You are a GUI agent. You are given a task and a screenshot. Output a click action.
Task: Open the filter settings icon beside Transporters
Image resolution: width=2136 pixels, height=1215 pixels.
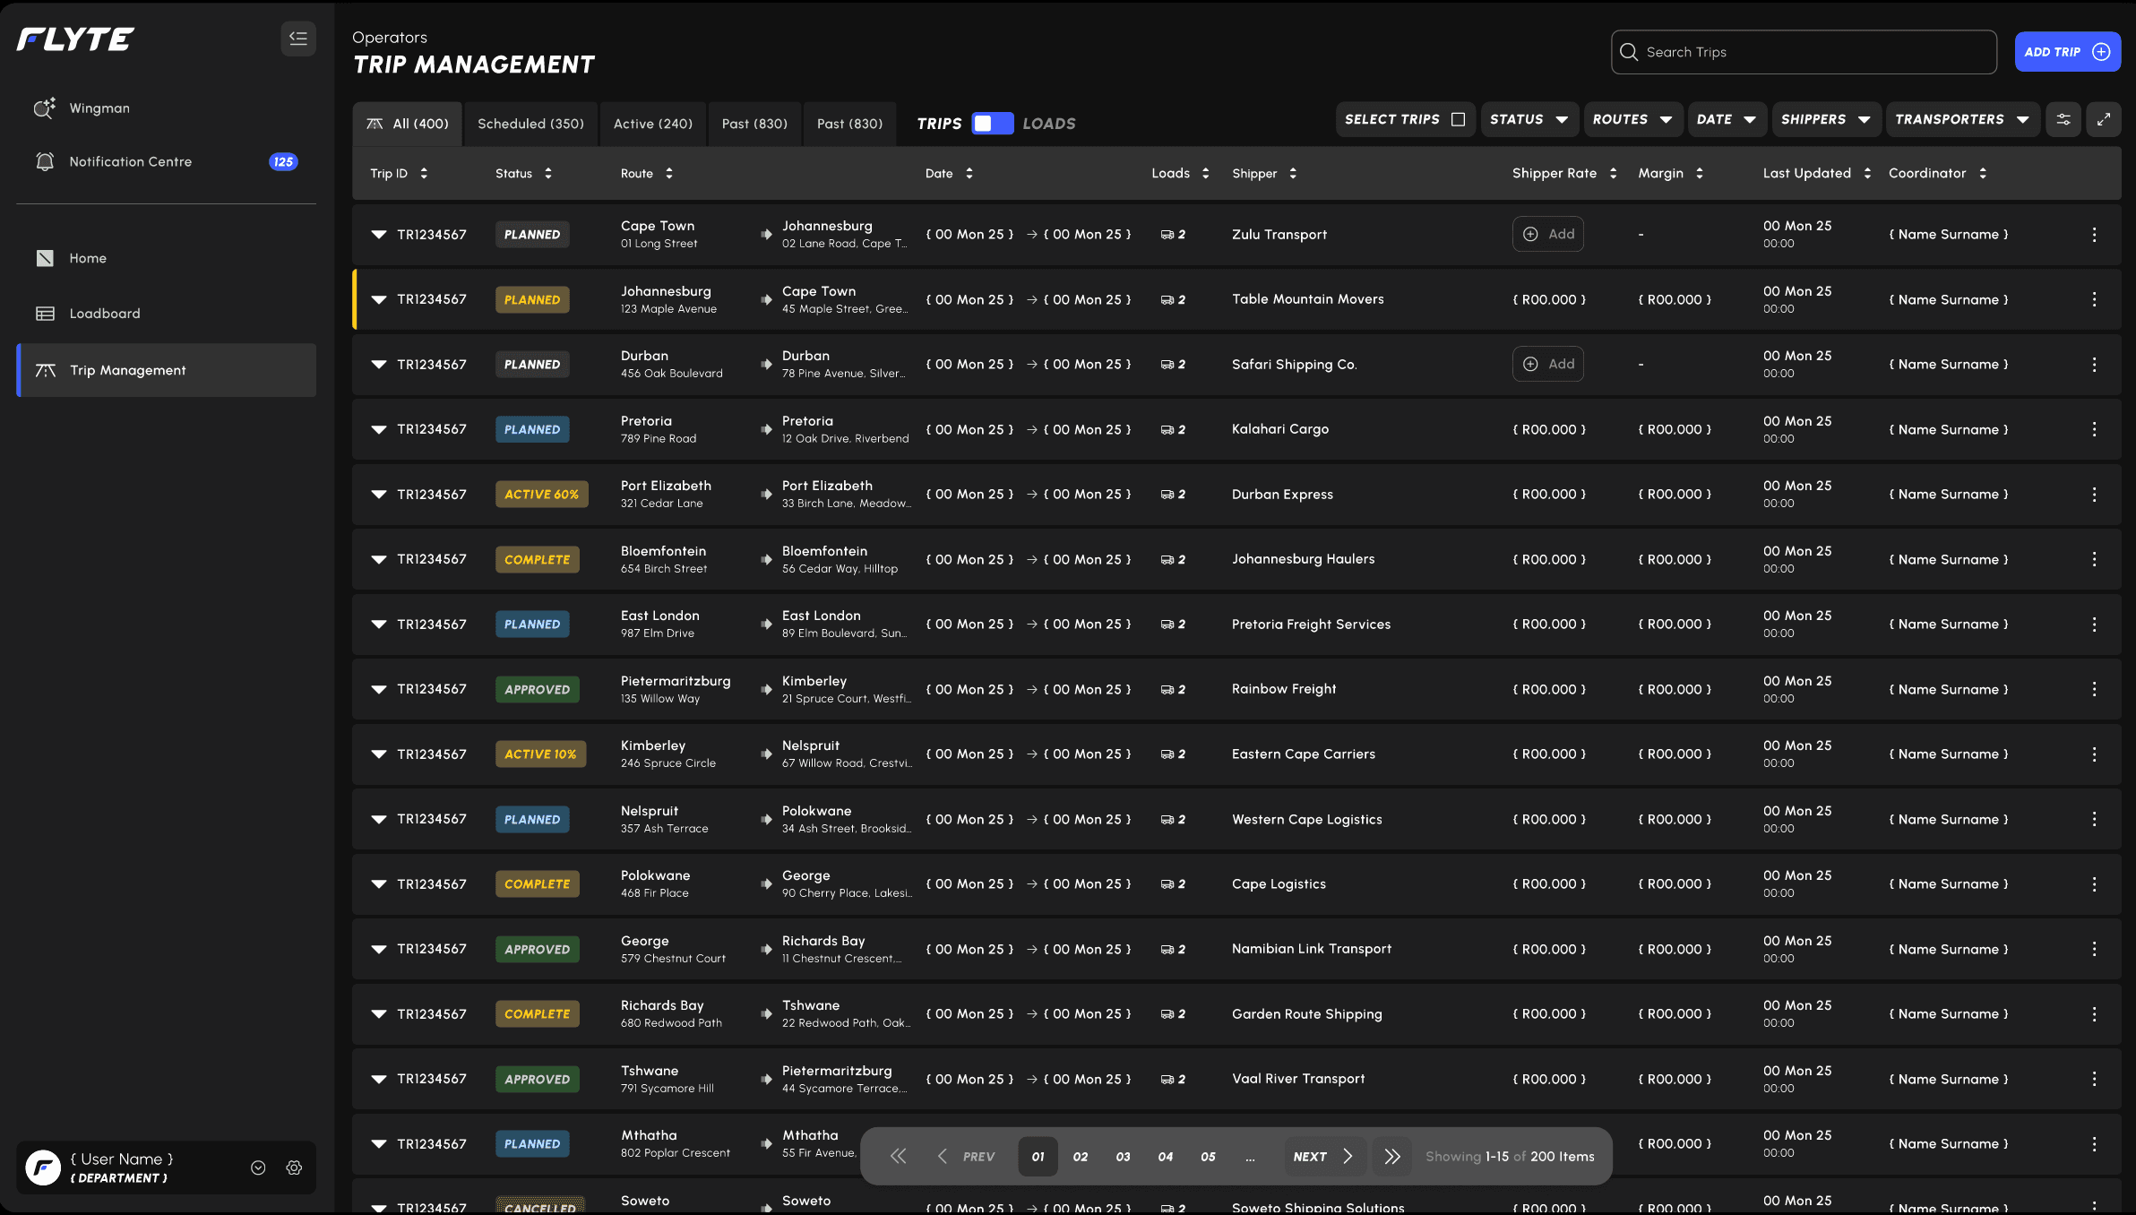[2063, 119]
